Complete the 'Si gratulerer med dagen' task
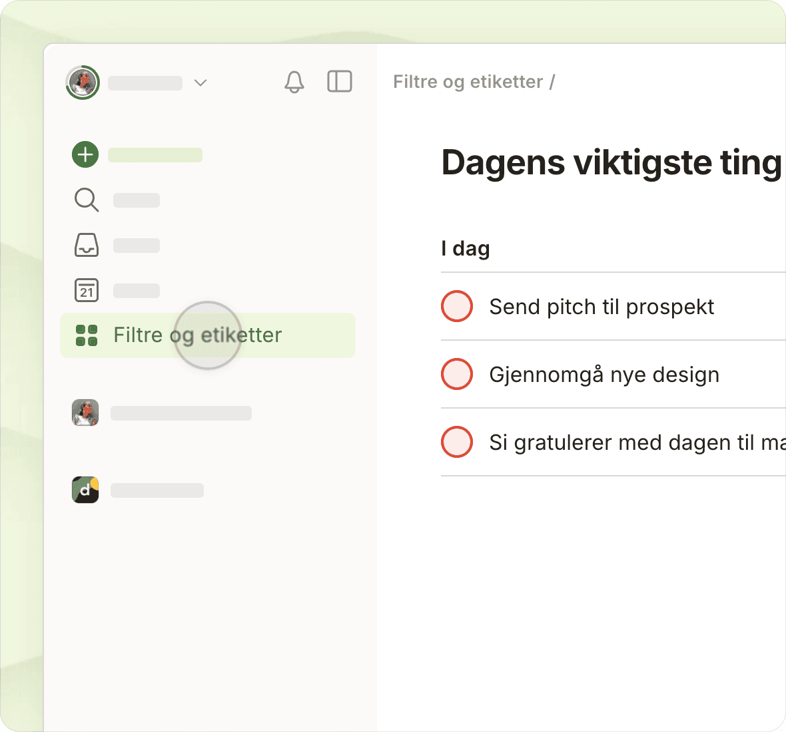Screen dimensions: 786x732 point(457,442)
